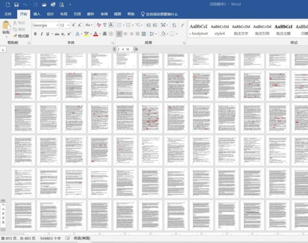Click the bullet list icon
This screenshot has width=308, height=243.
[120, 25]
